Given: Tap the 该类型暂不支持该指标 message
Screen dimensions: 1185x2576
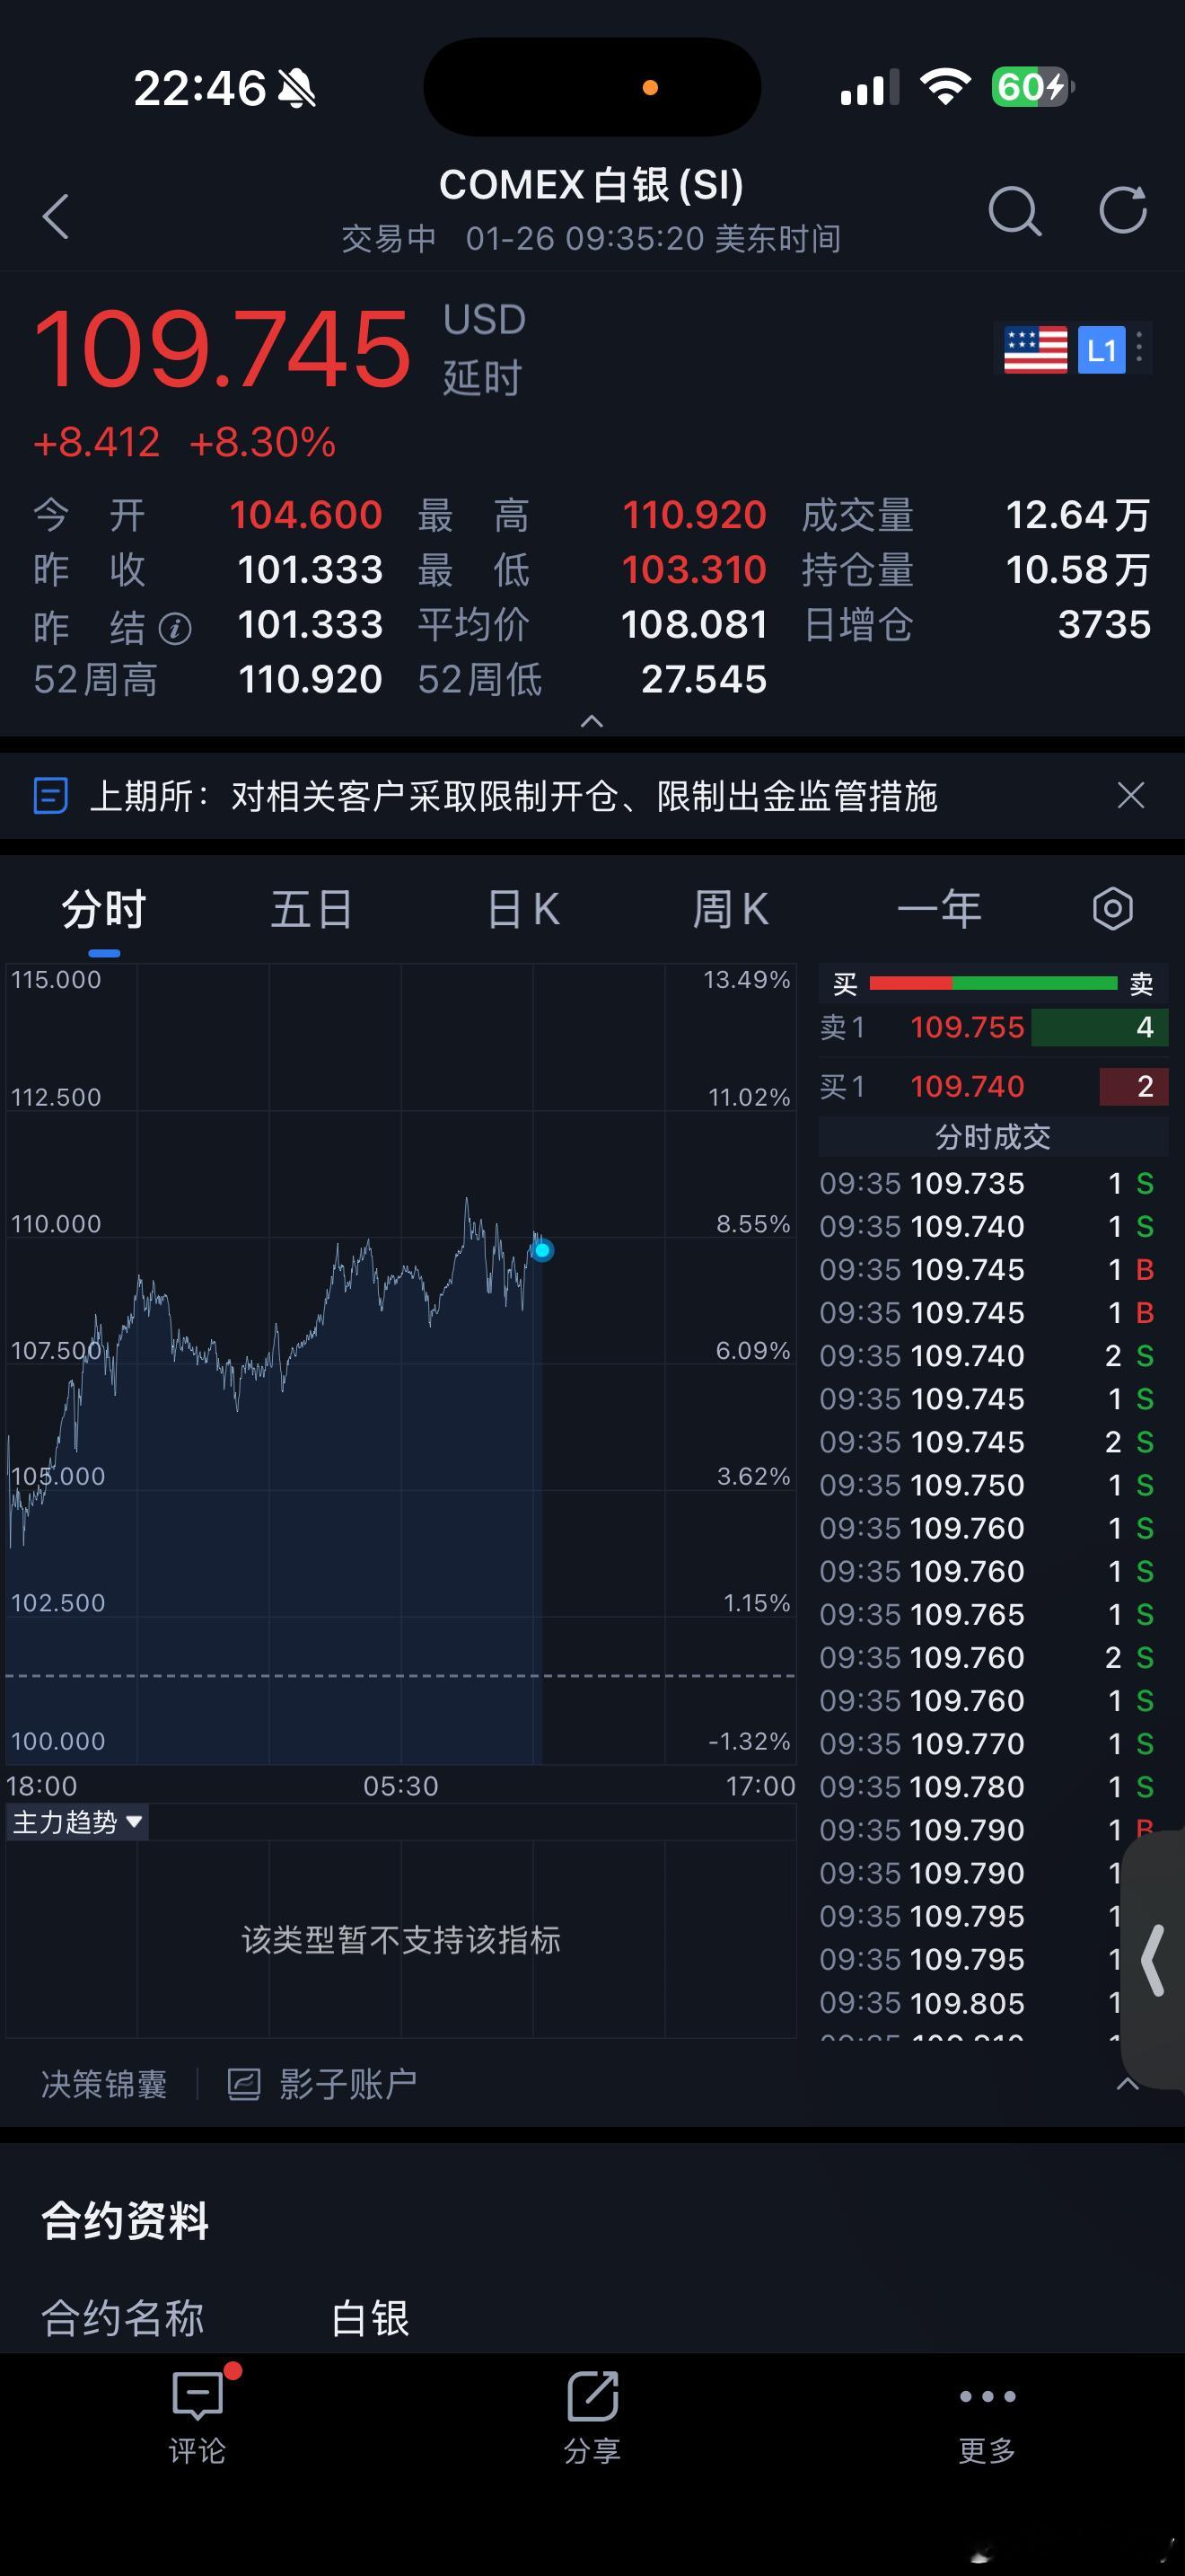Looking at the screenshot, I should pos(400,1940).
